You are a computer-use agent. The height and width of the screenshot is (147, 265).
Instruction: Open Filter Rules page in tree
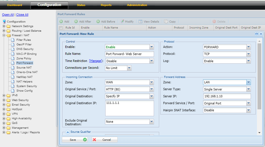click(x=24, y=40)
